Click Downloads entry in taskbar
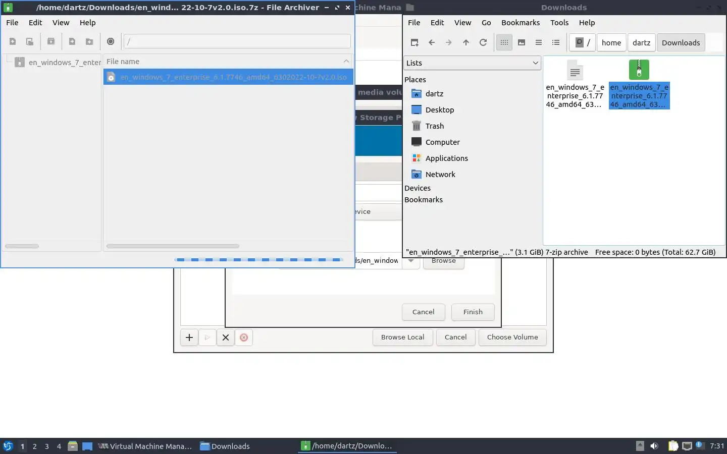The height and width of the screenshot is (454, 727). pos(225,446)
